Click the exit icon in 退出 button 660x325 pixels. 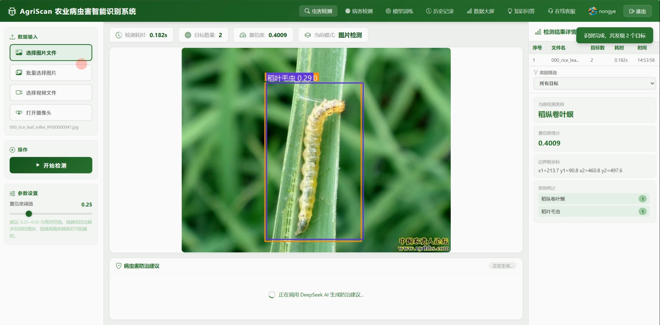(631, 11)
